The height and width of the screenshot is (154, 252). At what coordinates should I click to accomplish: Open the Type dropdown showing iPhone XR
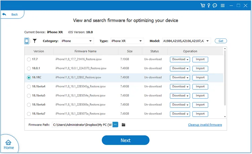pos(127,41)
